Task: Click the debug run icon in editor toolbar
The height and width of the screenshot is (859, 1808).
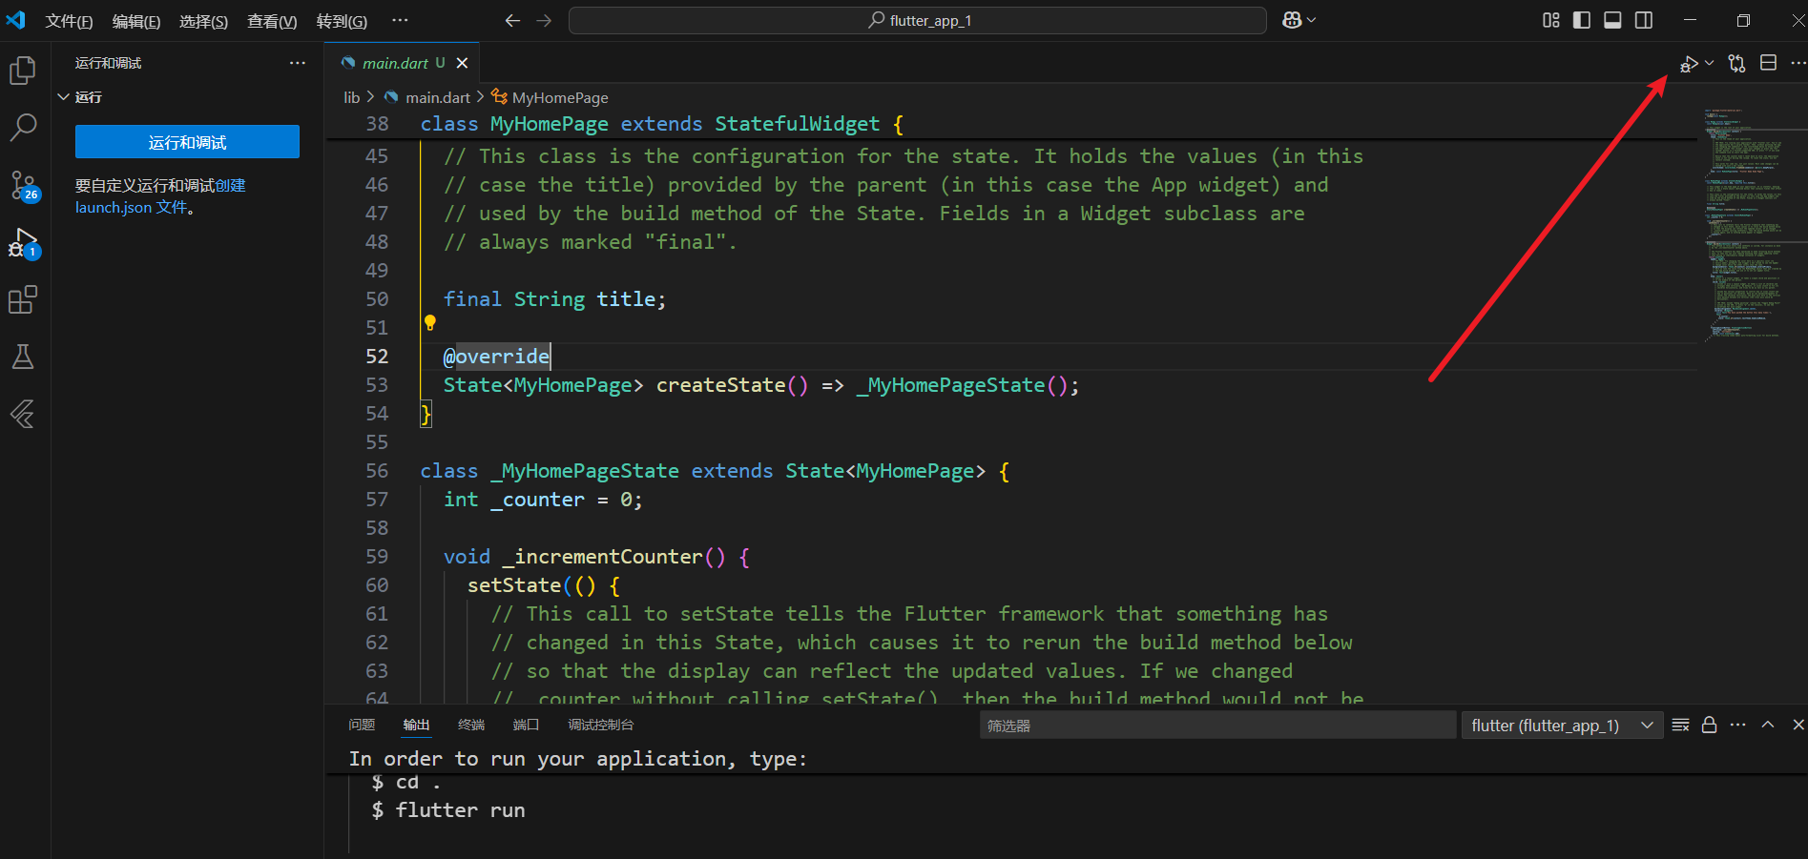Action: pyautogui.click(x=1688, y=64)
